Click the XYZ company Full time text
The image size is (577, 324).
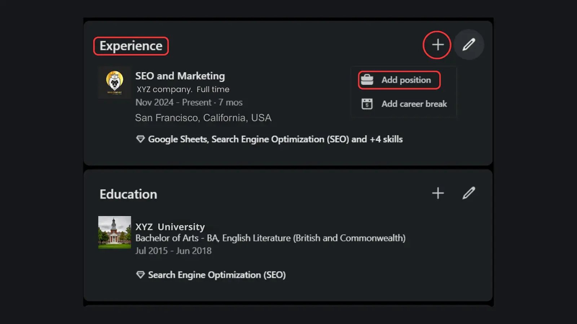pos(183,89)
